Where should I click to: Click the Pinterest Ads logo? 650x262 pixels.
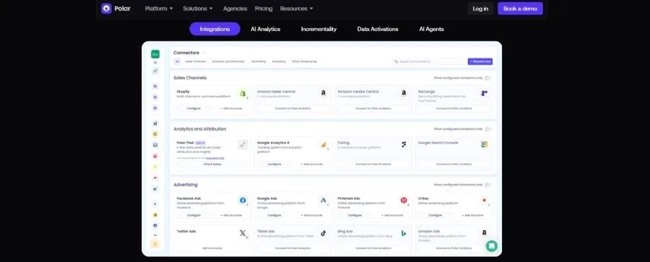(x=404, y=200)
